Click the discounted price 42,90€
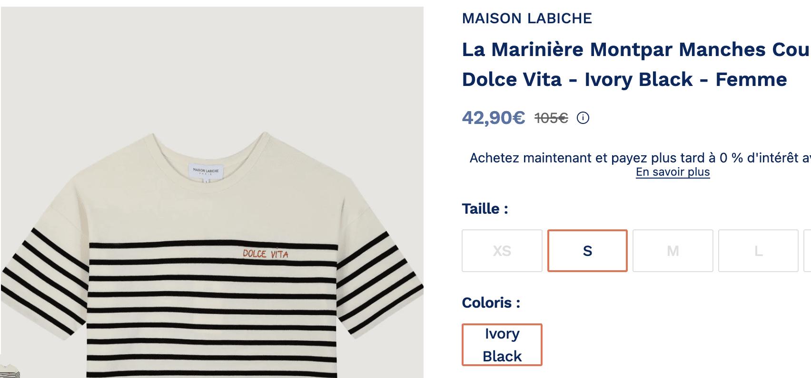Viewport: 811px width, 378px height. (493, 117)
